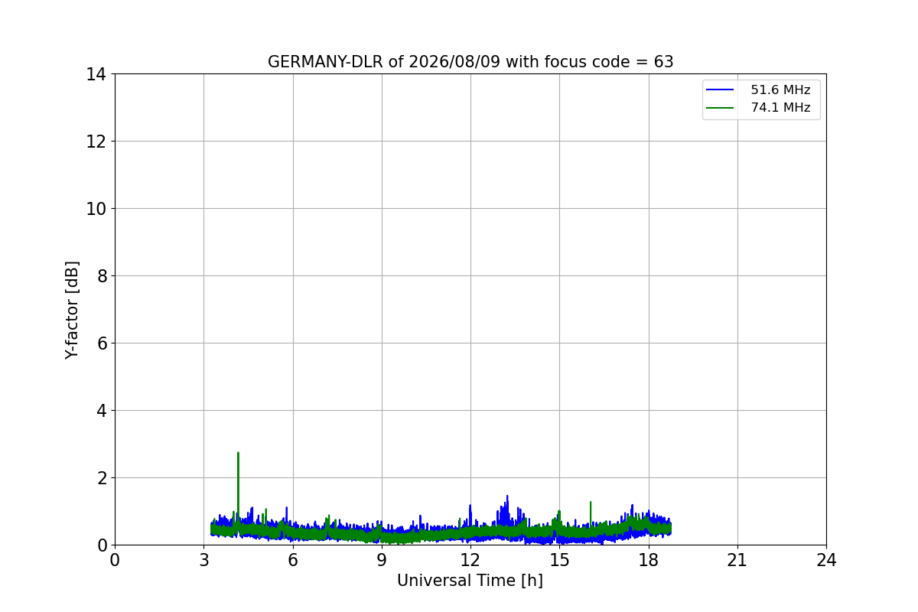The image size is (918, 612).
Task: Select the 51.6 MHz legend label
Action: [x=780, y=90]
